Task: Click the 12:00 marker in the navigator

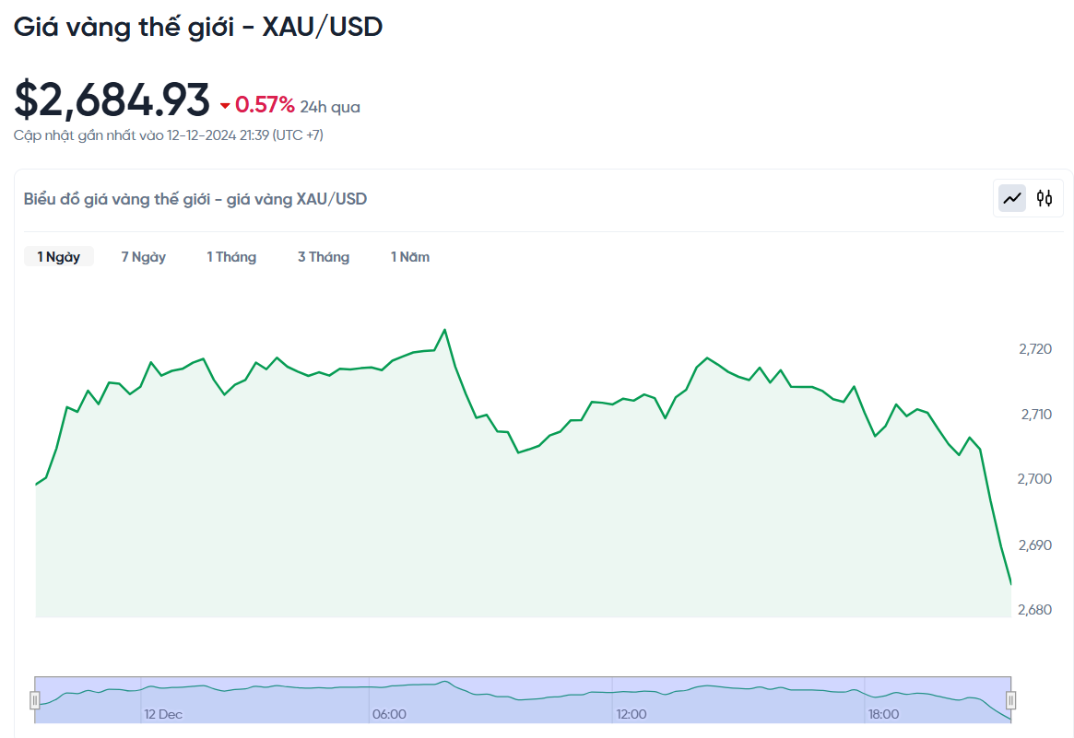Action: tap(631, 714)
